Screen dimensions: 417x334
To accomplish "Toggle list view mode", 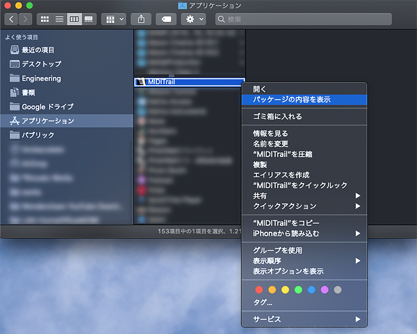I will (59, 19).
